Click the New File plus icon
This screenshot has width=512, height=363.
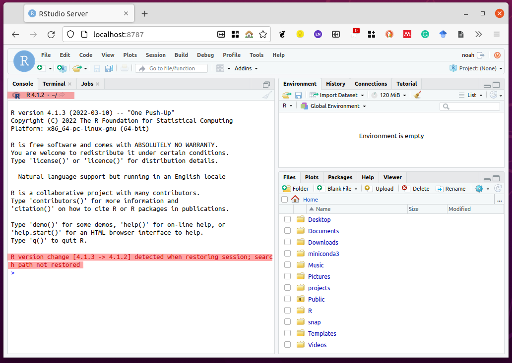pos(40,68)
